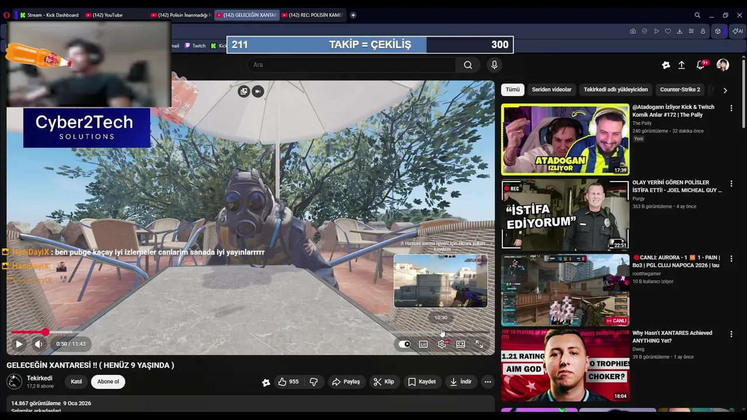The height and width of the screenshot is (420, 747).
Task: Click Abone ol subscribe button
Action: (108, 381)
